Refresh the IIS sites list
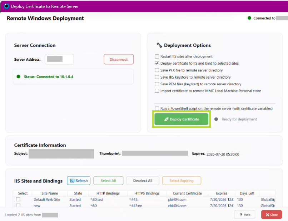Image resolution: width=288 pixels, height=221 pixels. tap(79, 181)
